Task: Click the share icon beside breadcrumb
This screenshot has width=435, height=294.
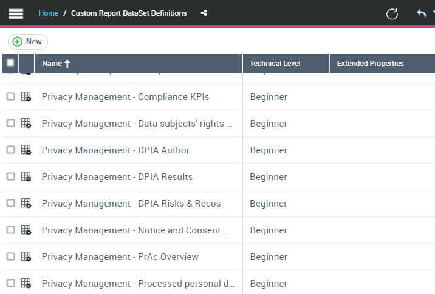Action: tap(204, 13)
